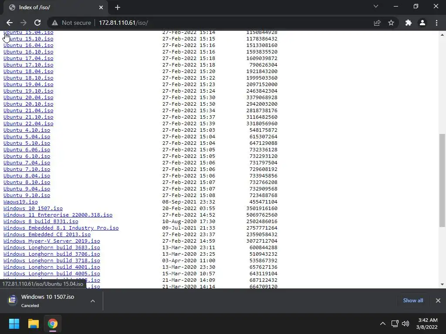Click the Not secure warning icon
Image resolution: width=446 pixels, height=334 pixels.
pyautogui.click(x=55, y=23)
